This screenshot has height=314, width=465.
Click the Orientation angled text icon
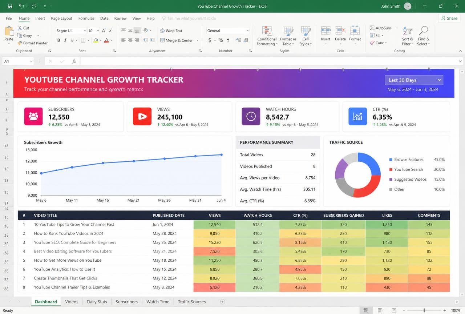click(x=146, y=31)
